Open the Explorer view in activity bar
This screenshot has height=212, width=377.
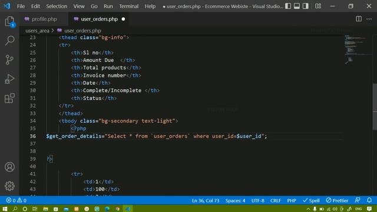point(9,21)
